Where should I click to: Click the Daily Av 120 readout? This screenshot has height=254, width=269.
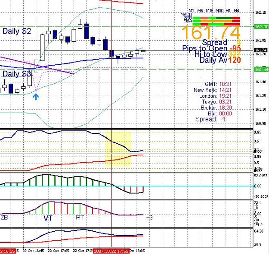pyautogui.click(x=220, y=60)
